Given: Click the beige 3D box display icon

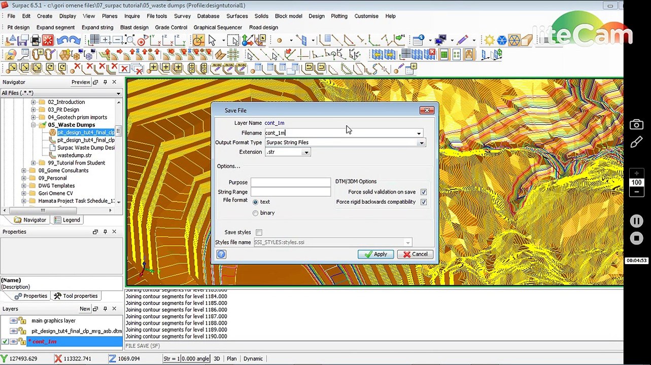Looking at the screenshot, I should point(526,41).
